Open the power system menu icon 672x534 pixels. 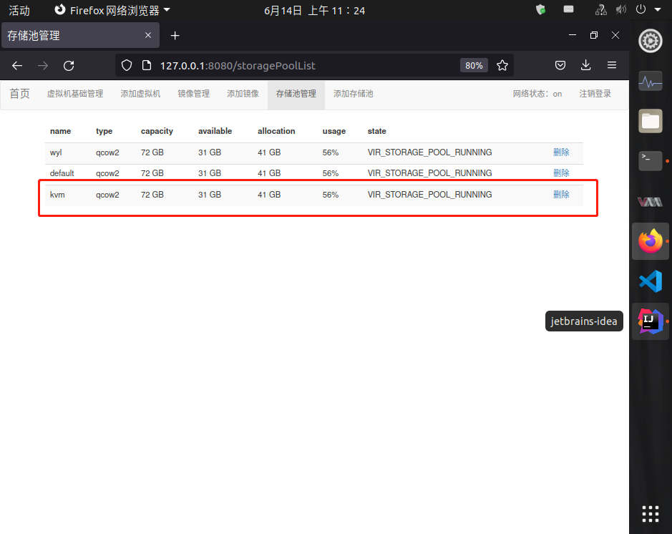click(641, 9)
